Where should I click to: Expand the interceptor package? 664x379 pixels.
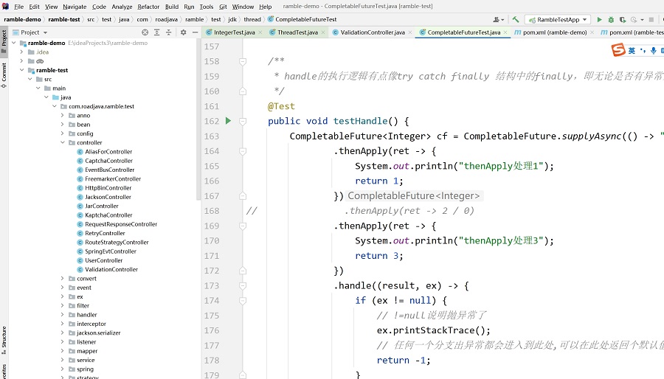(x=62, y=324)
